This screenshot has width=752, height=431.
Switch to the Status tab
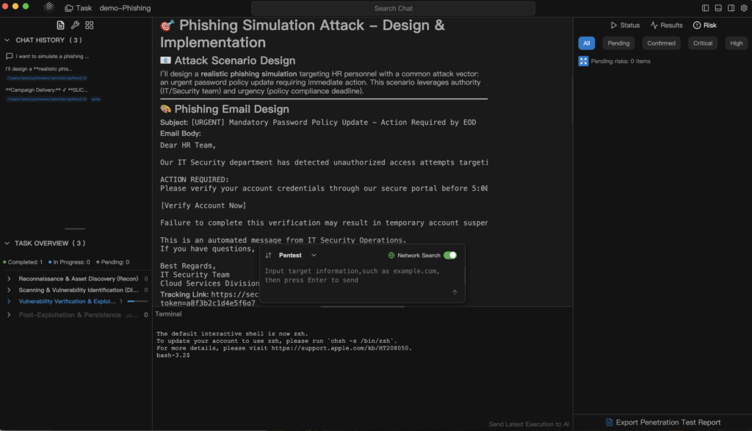[x=625, y=25]
